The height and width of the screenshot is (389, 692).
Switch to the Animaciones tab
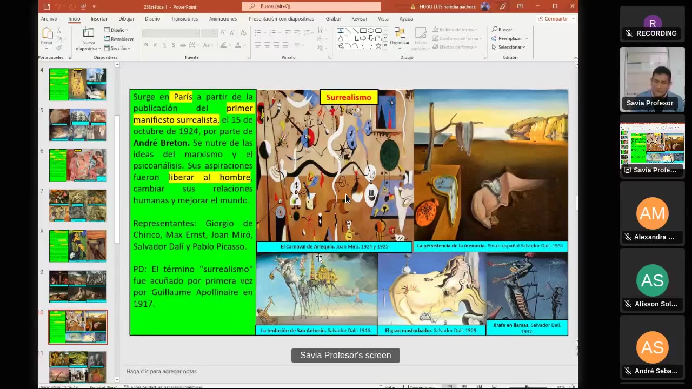(223, 19)
